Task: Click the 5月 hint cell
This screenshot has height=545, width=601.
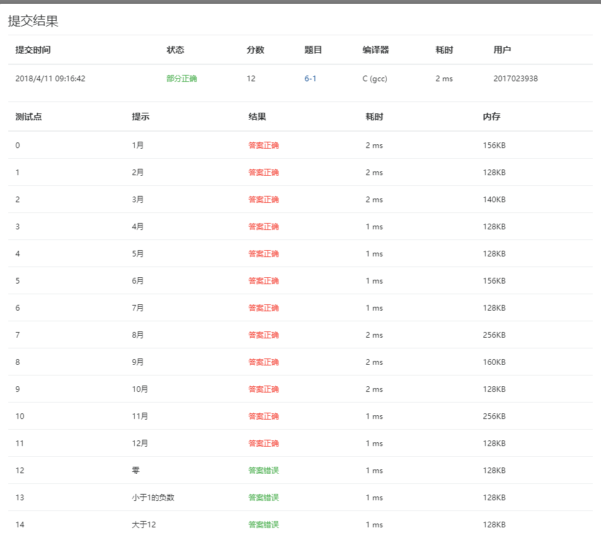Action: [138, 254]
